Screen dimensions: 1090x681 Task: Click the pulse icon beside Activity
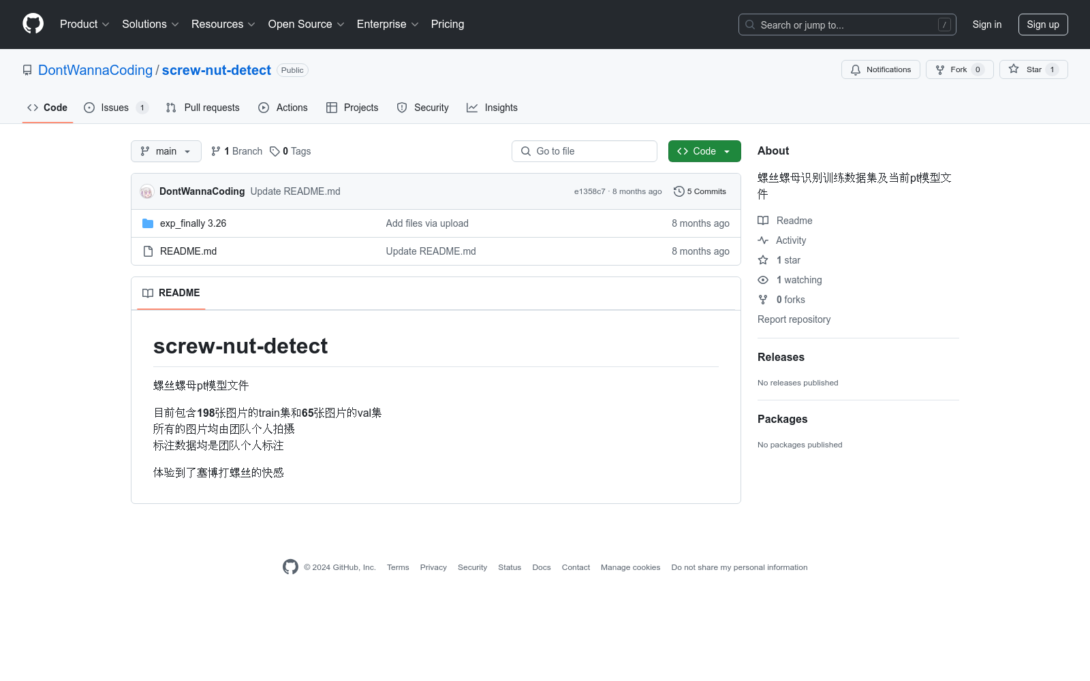(763, 240)
